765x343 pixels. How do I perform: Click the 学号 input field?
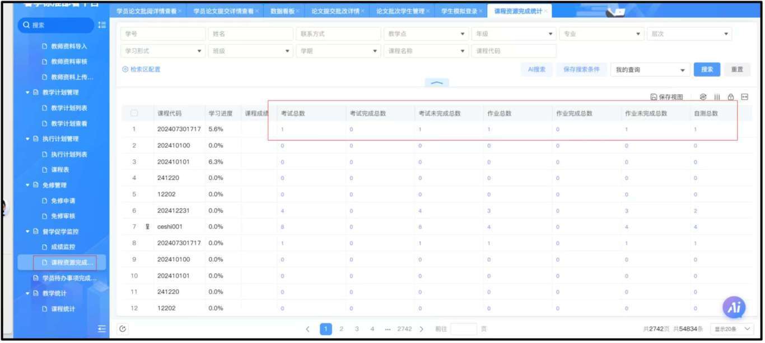[x=162, y=34]
